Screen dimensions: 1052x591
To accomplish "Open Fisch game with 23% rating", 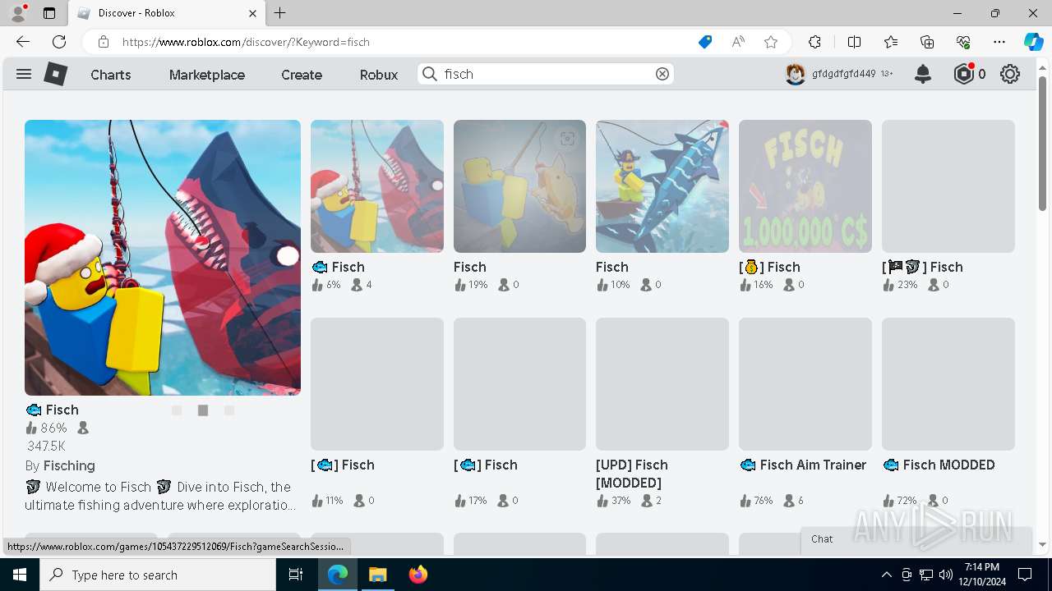I will coord(948,186).
